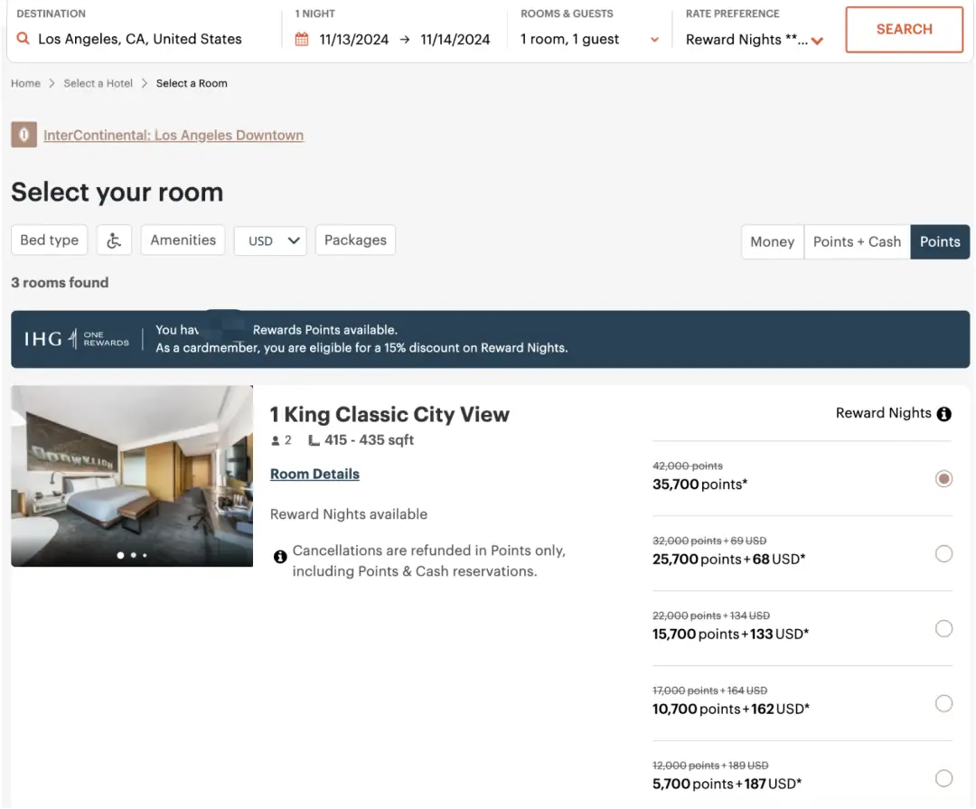
Task: Open the Reward Nights info icon
Action: point(944,414)
